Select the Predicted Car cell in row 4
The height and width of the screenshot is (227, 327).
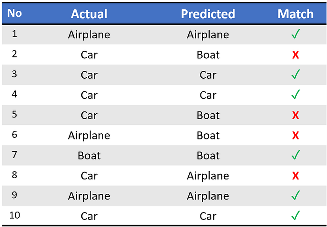click(x=208, y=95)
